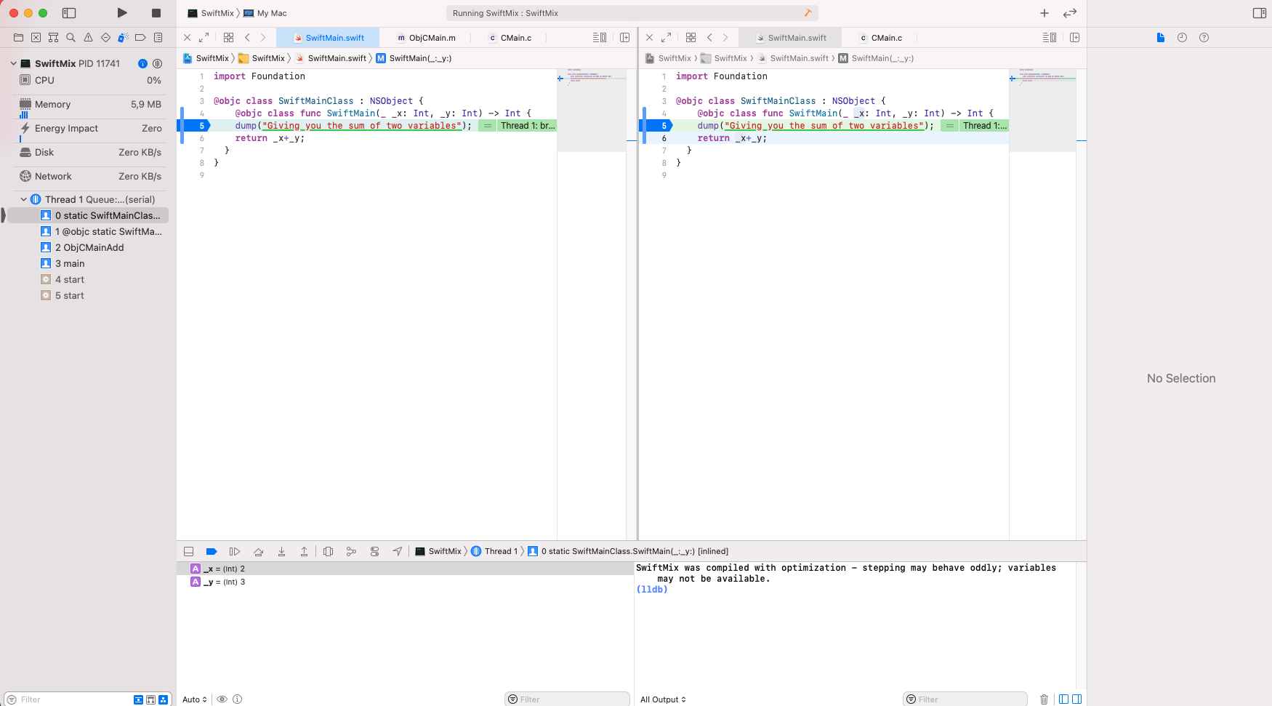
Task: Show process info via blue info icon
Action: click(x=142, y=64)
